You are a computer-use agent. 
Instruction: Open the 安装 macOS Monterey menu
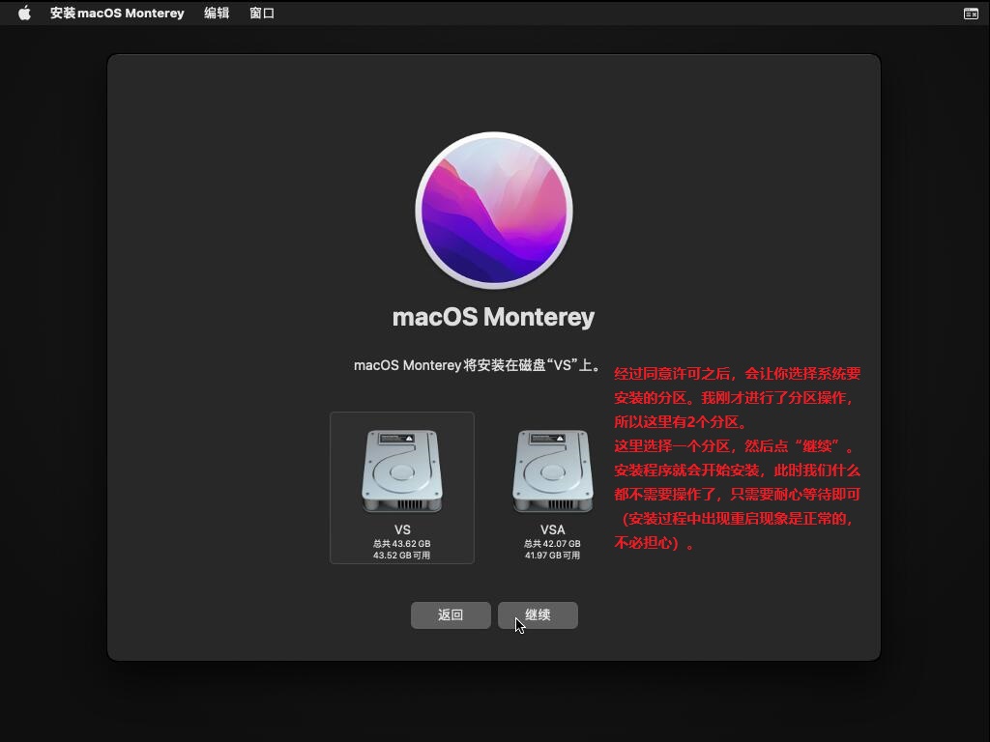[x=117, y=13]
